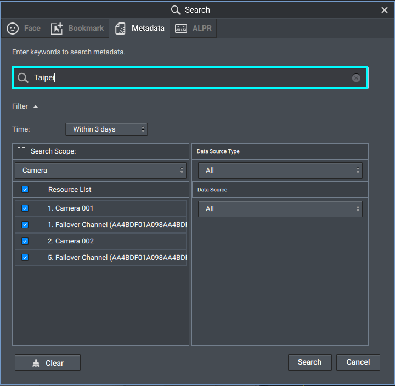Uncheck the 5. Failover Channel checkbox
The width and height of the screenshot is (395, 386).
click(25, 258)
